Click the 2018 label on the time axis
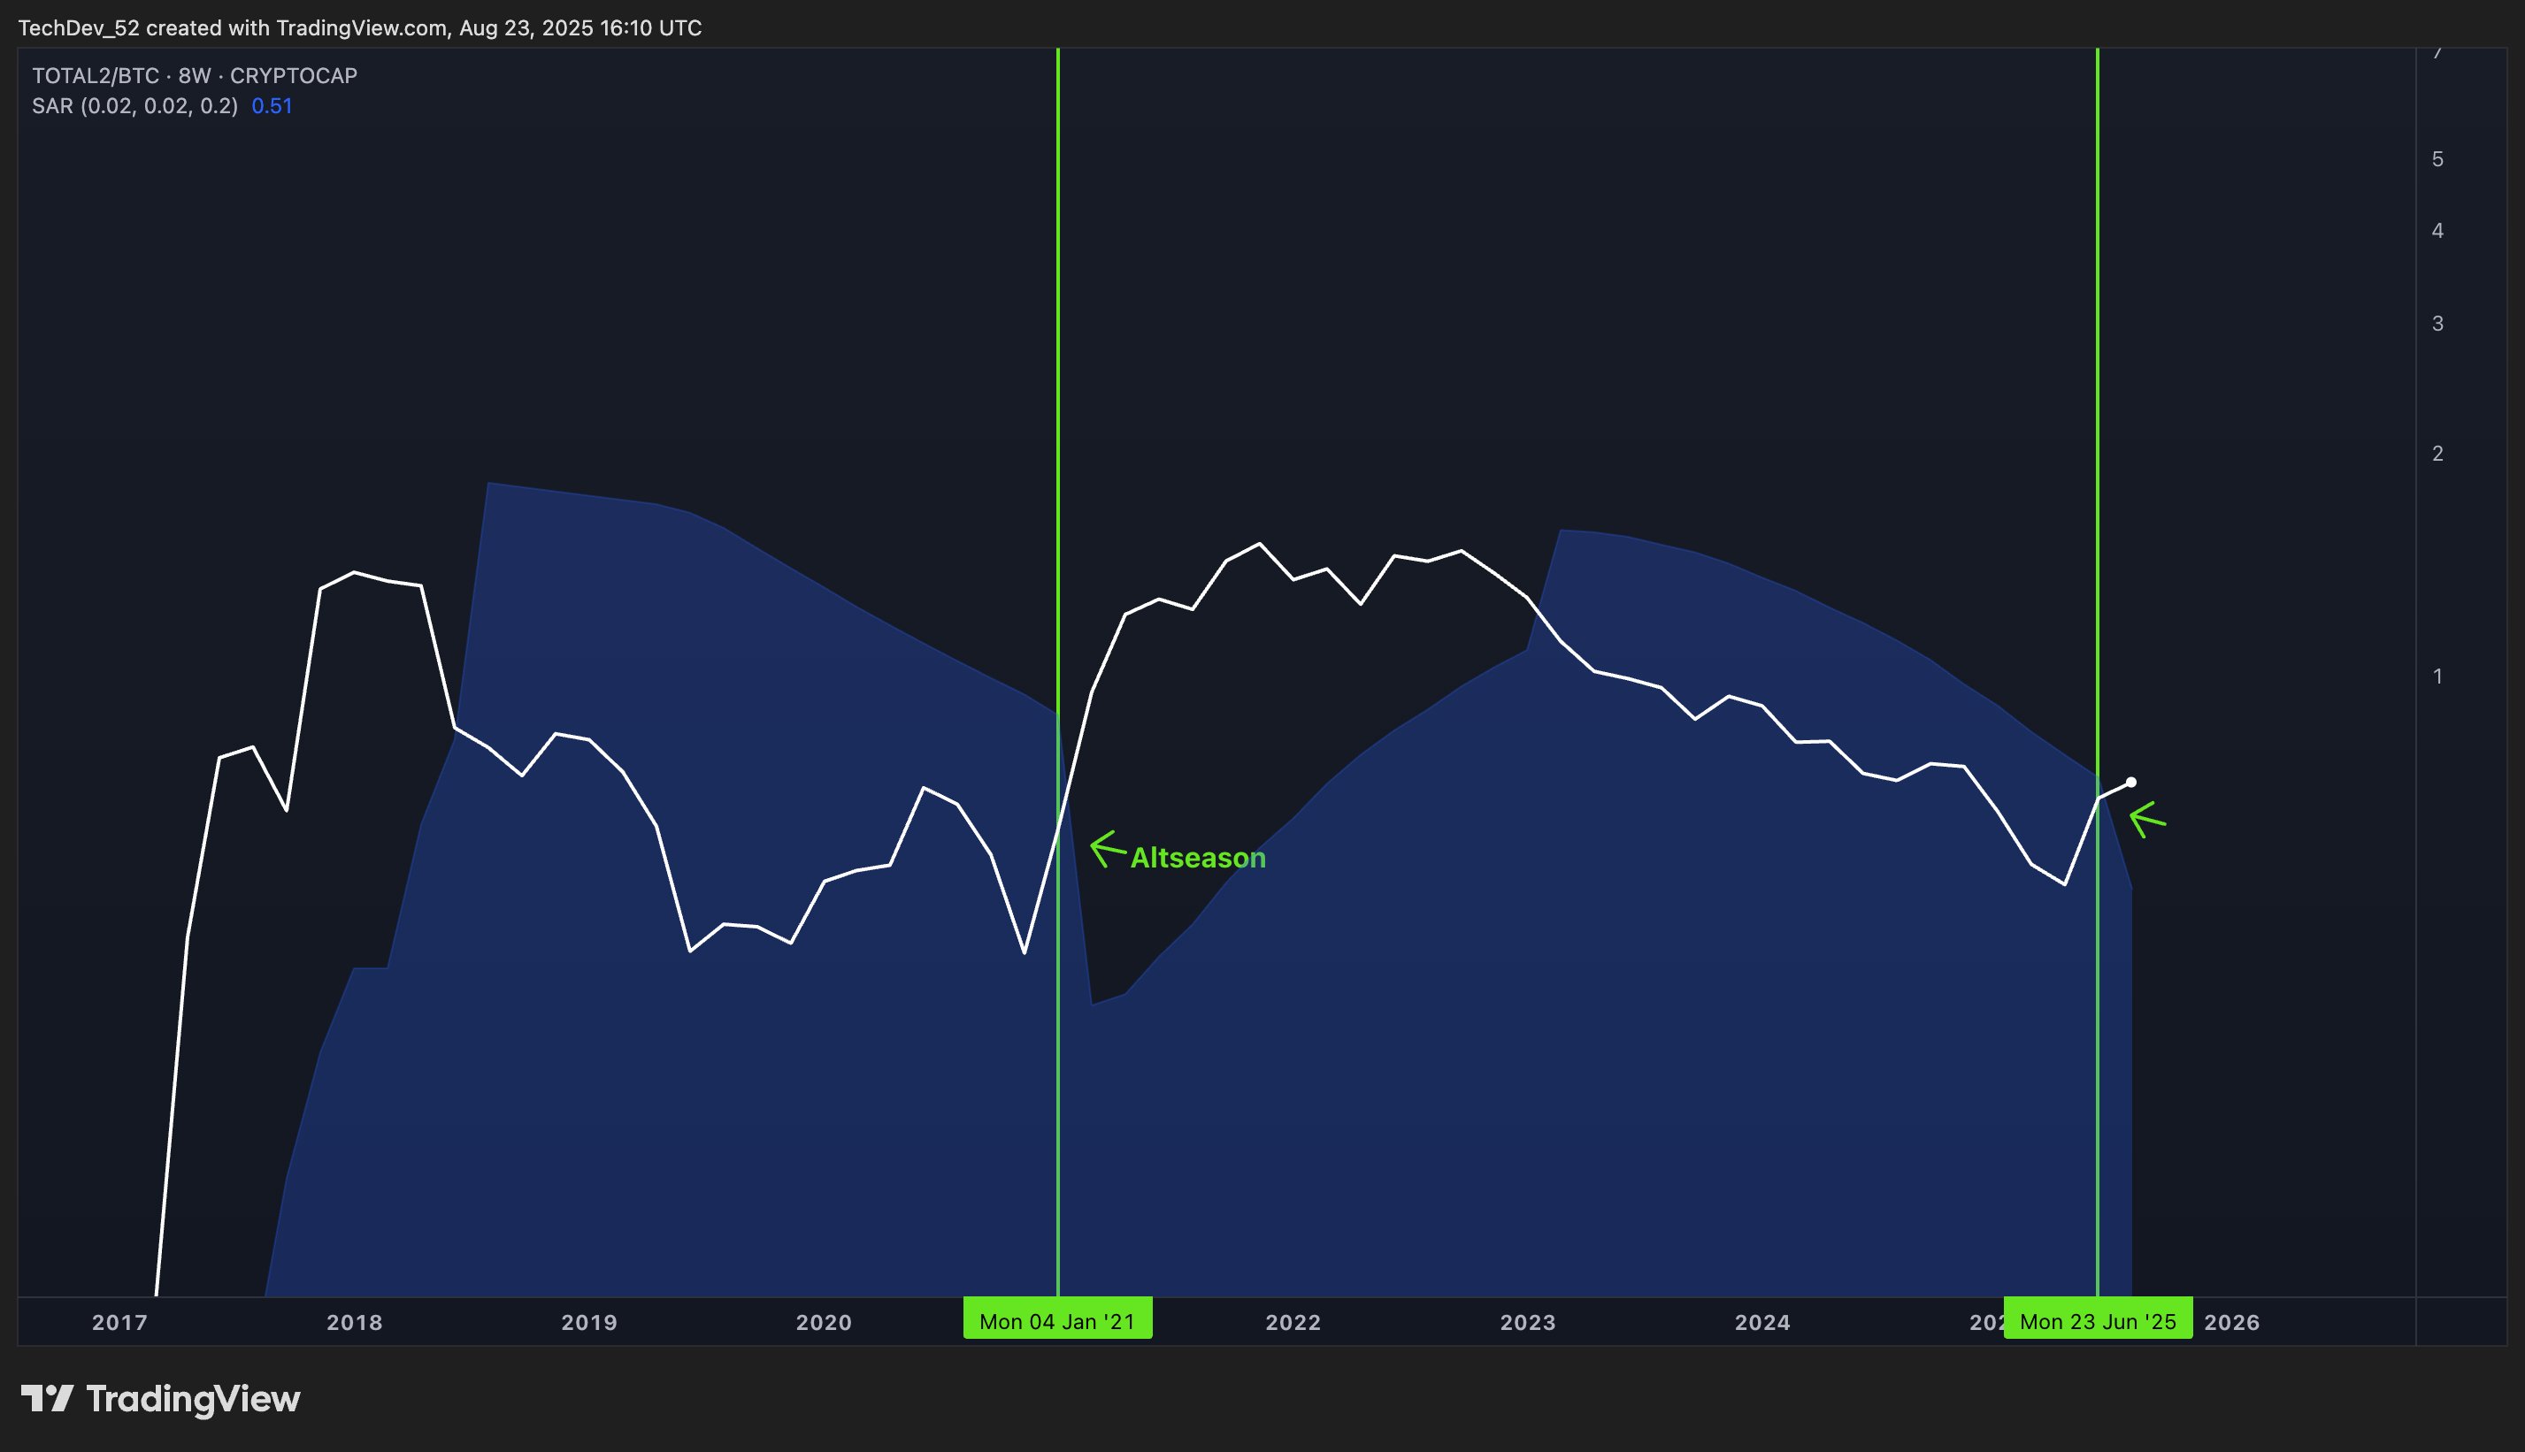2525x1452 pixels. pos(354,1322)
